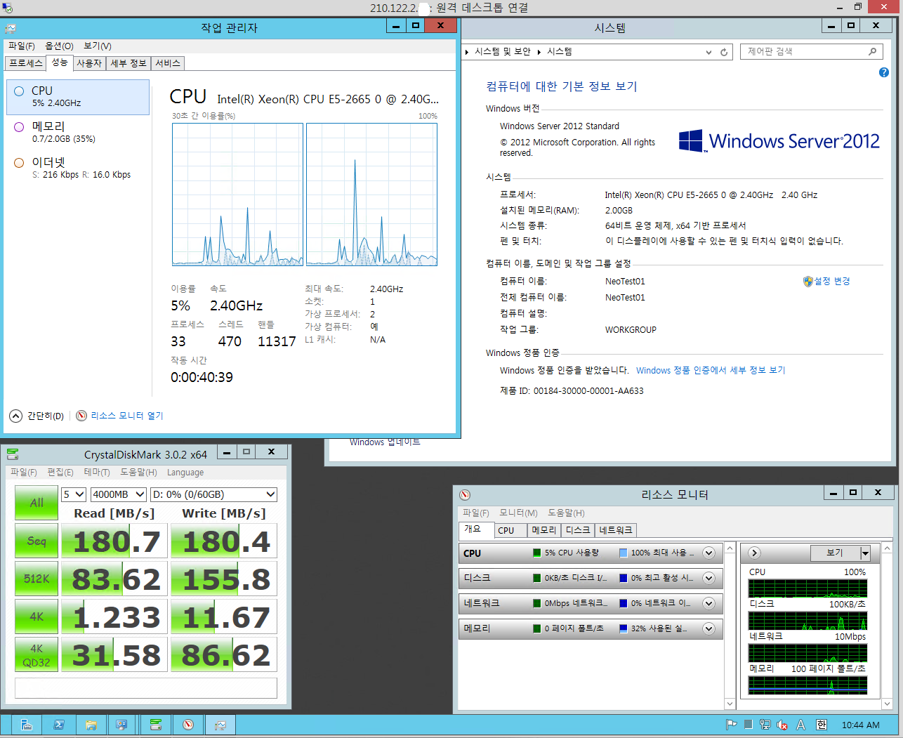This screenshot has height=738, width=903.
Task: Click the Resource Monitor overview list scroll-down arrow
Action: (x=730, y=704)
